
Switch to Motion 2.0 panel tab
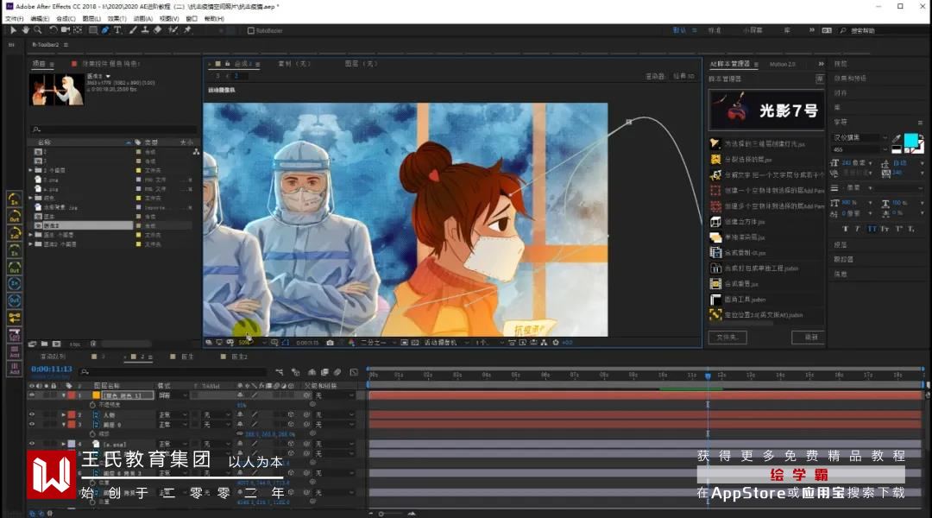[x=782, y=64]
